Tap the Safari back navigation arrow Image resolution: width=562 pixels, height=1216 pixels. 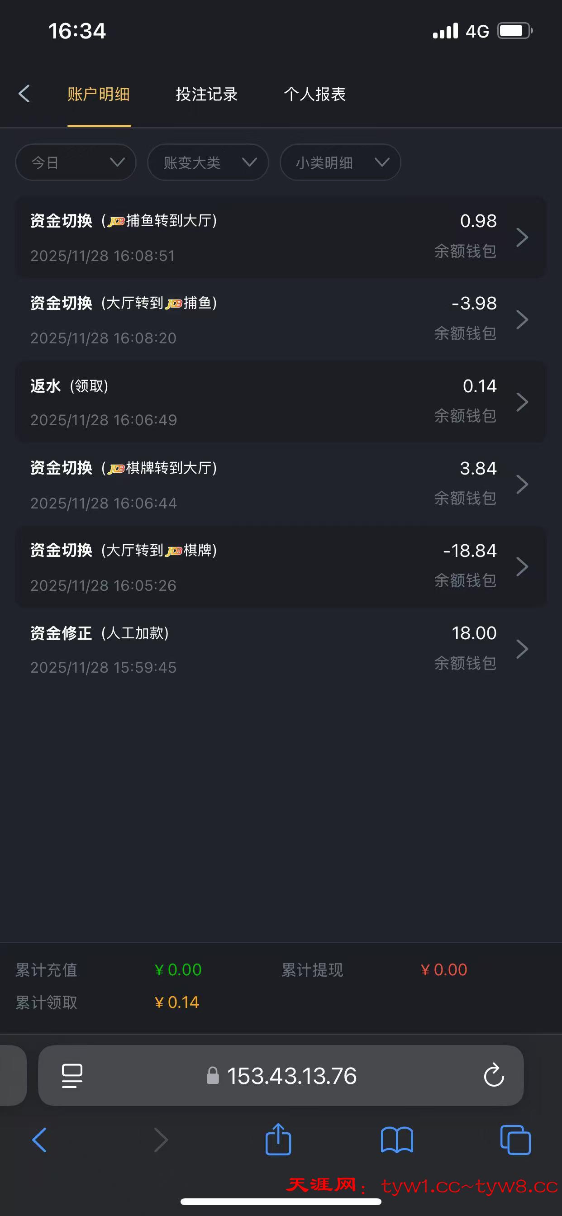click(x=39, y=1140)
